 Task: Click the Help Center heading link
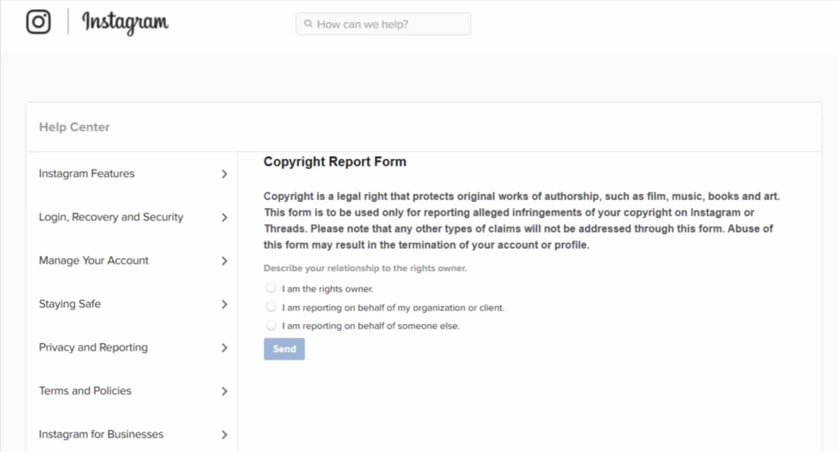(75, 127)
